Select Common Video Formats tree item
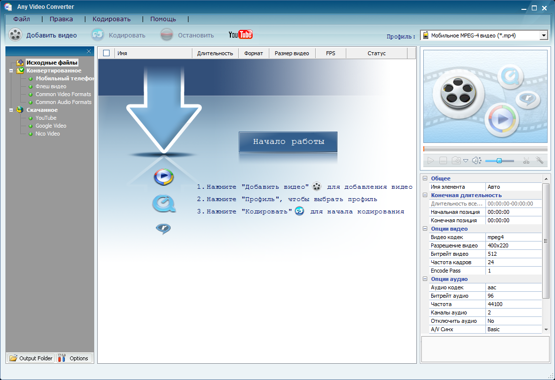555x380 pixels. pos(63,94)
